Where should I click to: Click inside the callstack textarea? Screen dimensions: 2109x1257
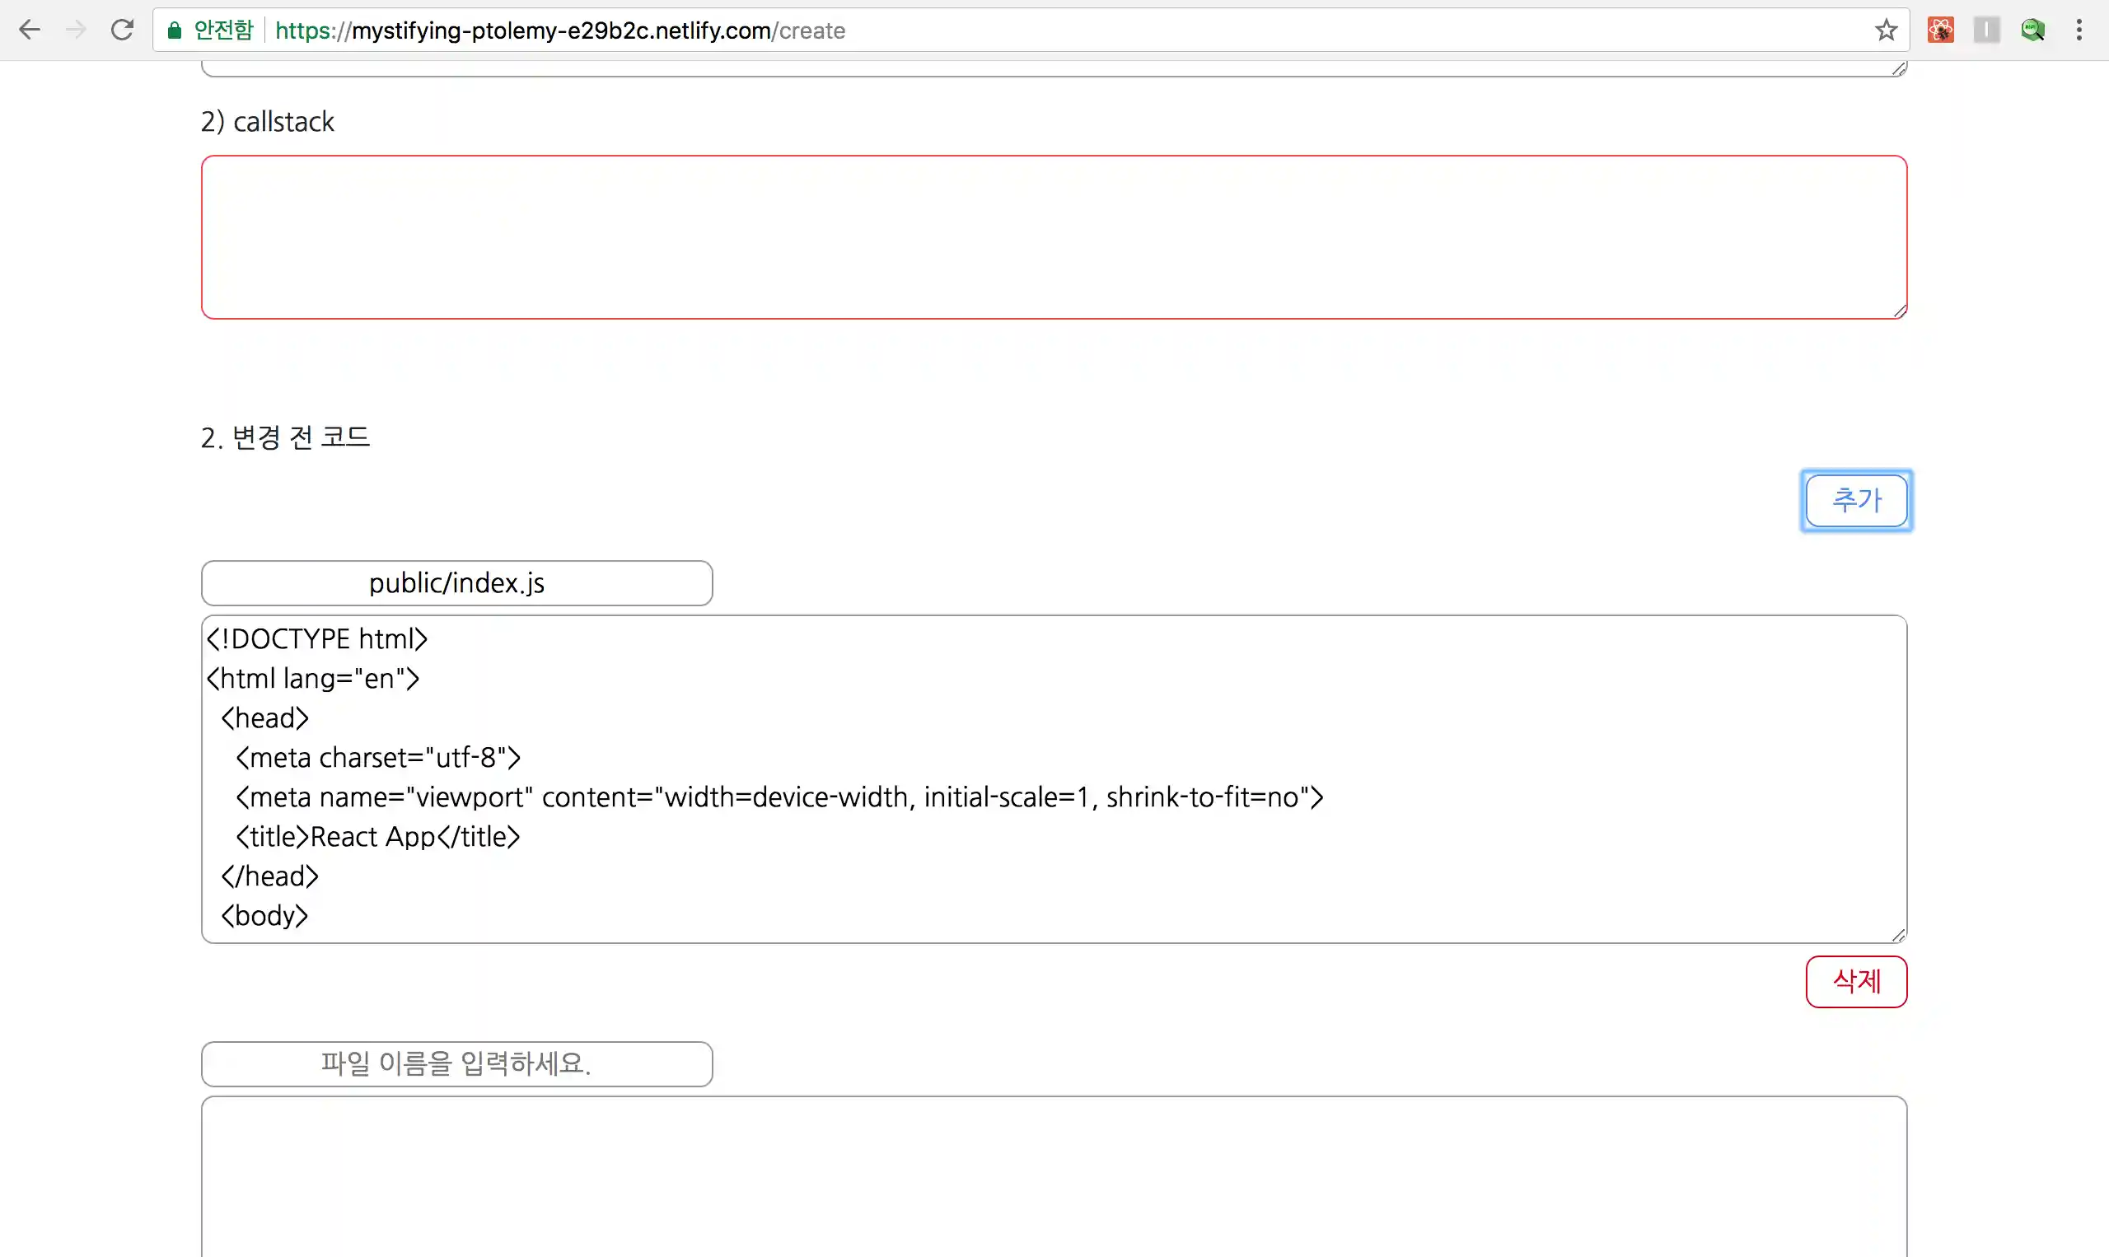(1054, 237)
